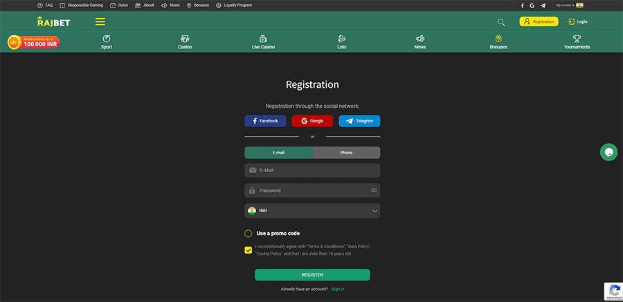
Task: Go to the Live Casino section
Action: [263, 42]
